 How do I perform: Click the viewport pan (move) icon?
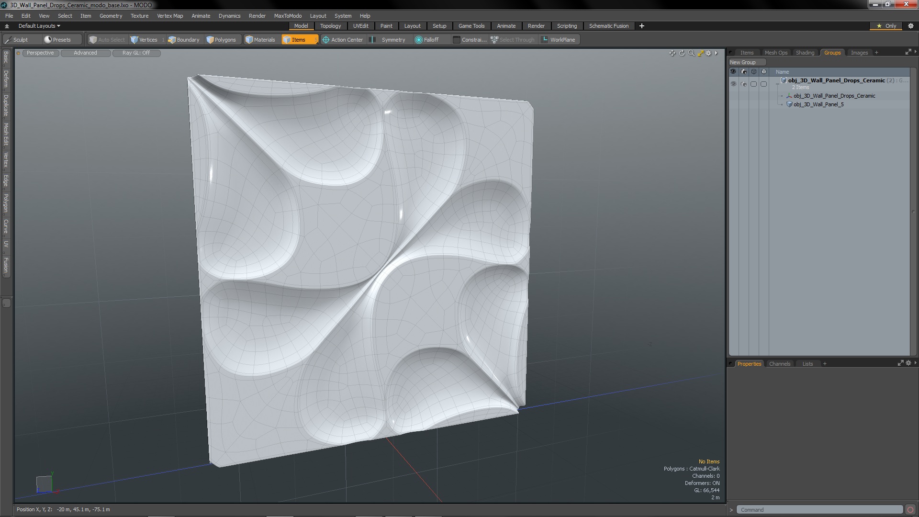point(672,53)
